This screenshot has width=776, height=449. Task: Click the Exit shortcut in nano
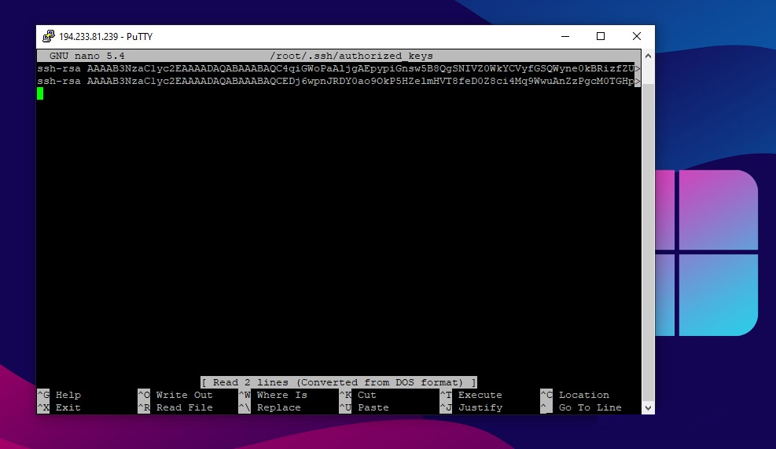click(68, 407)
